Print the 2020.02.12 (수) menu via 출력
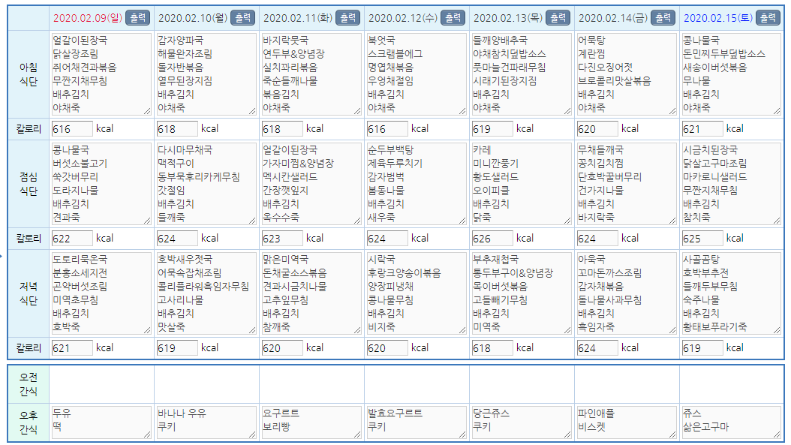The image size is (791, 445). pos(452,18)
